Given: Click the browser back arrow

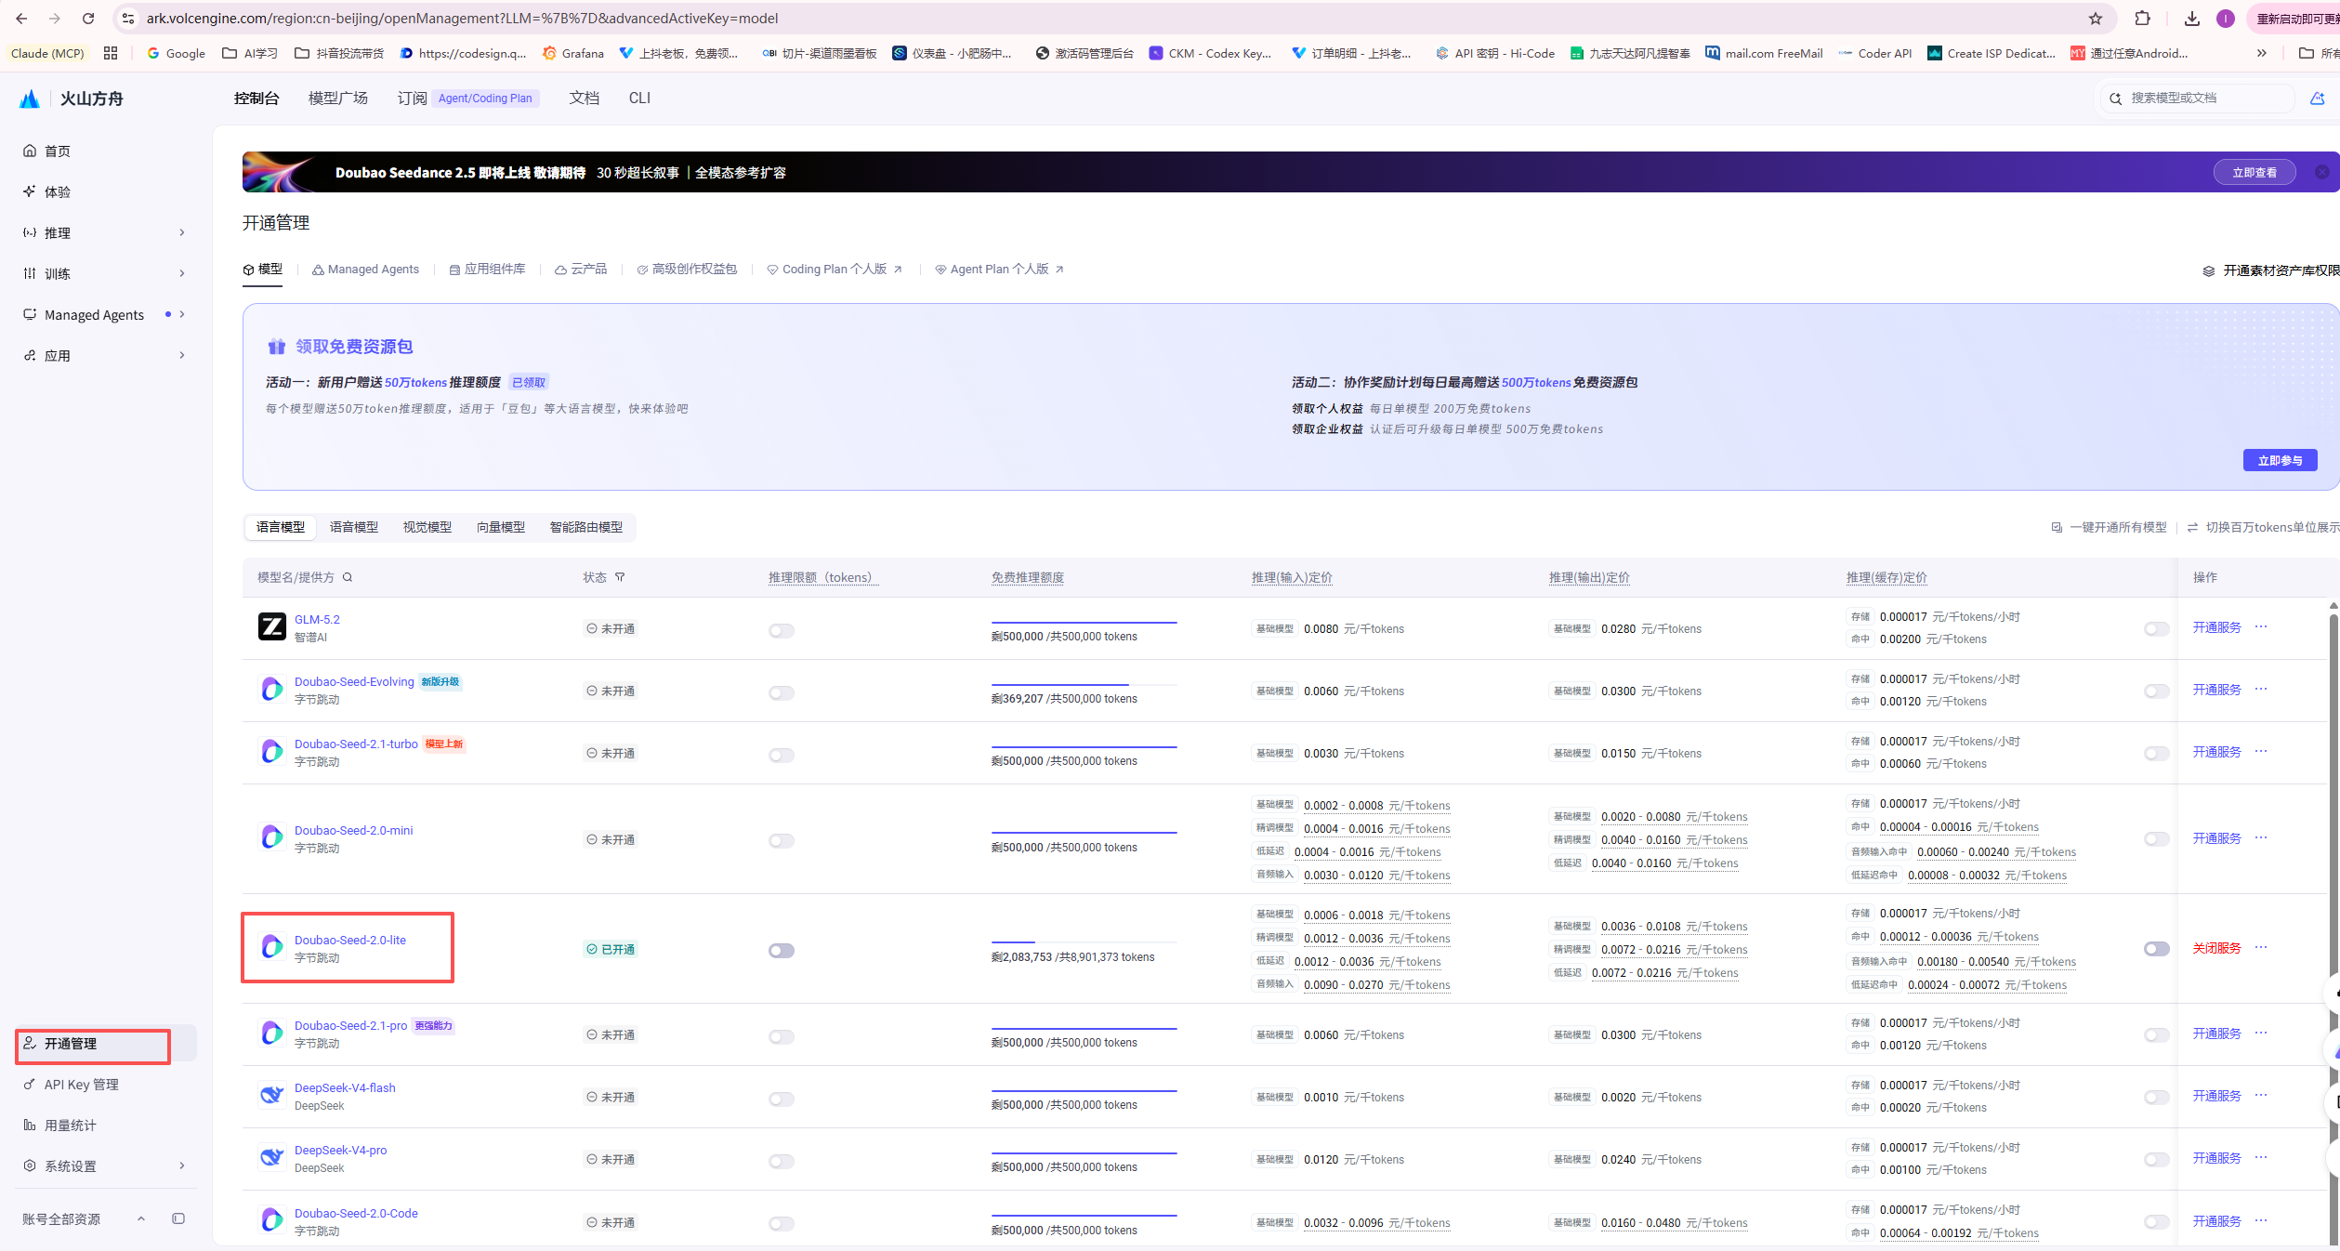Looking at the screenshot, I should (x=20, y=19).
